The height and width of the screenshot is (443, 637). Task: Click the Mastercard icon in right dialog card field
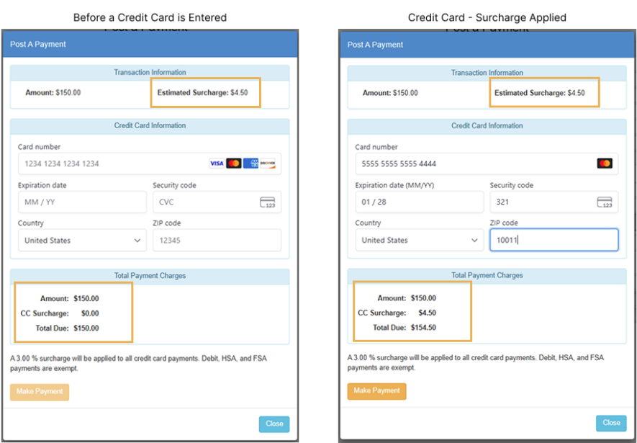point(605,164)
